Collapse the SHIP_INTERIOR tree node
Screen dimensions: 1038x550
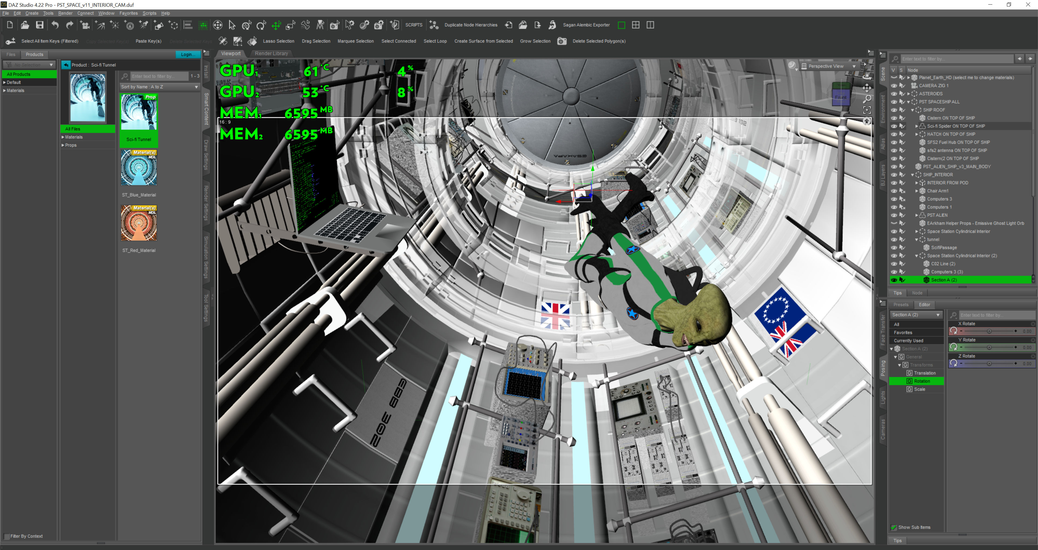pyautogui.click(x=912, y=175)
